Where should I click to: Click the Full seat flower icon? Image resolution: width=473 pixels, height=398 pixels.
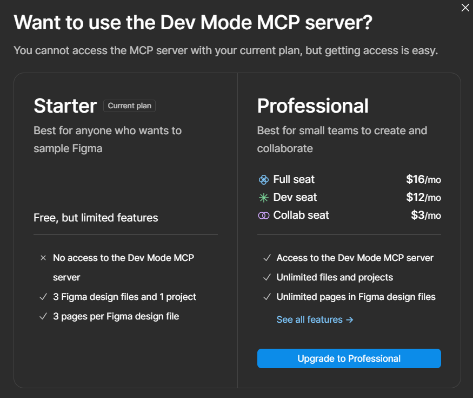[x=264, y=180]
